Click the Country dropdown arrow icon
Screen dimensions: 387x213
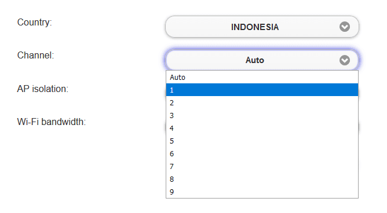click(345, 27)
